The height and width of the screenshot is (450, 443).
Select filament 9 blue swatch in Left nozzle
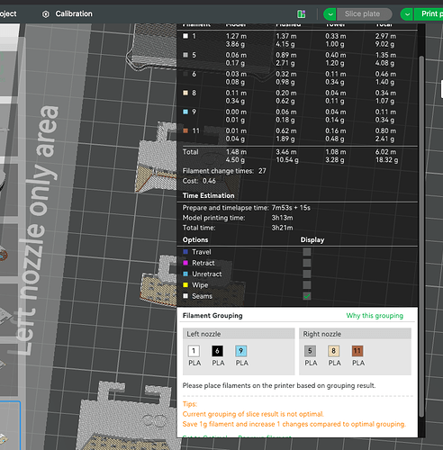[x=241, y=351]
